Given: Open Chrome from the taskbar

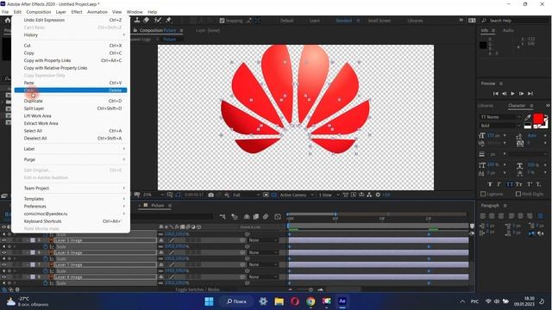Looking at the screenshot, I should (x=310, y=301).
